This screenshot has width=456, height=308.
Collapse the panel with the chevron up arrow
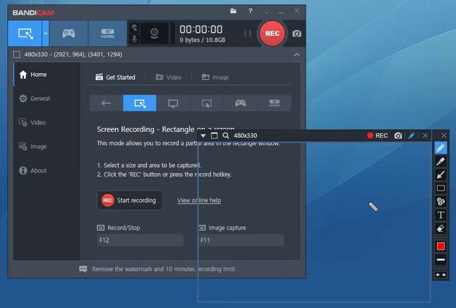296,55
